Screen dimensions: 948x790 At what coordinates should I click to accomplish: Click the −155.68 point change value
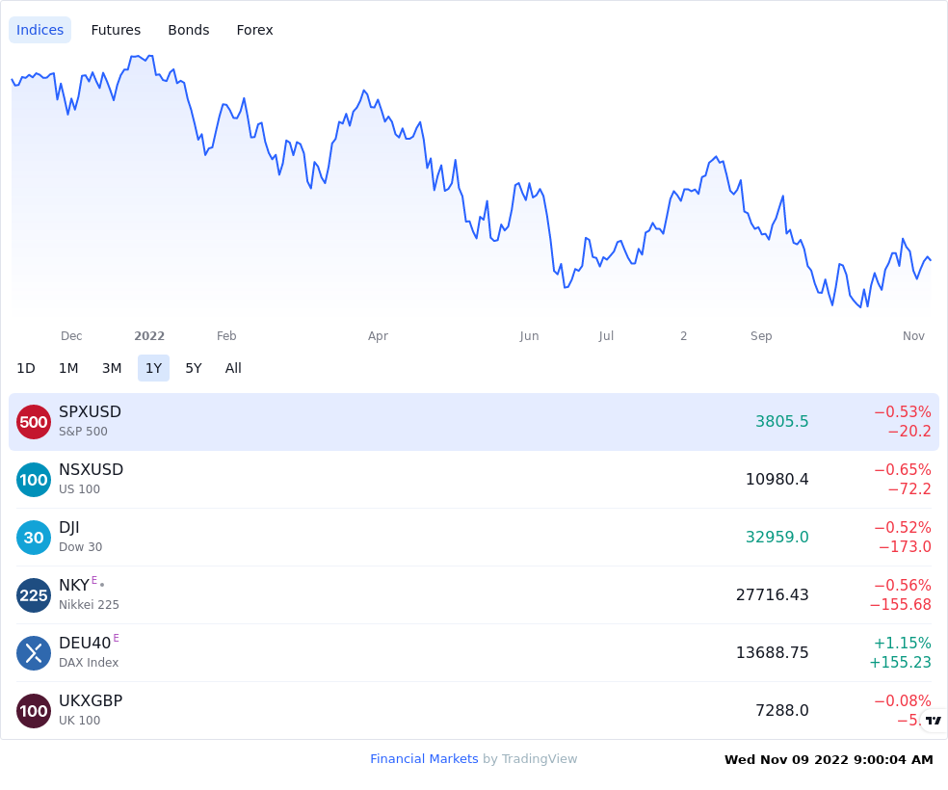900,604
